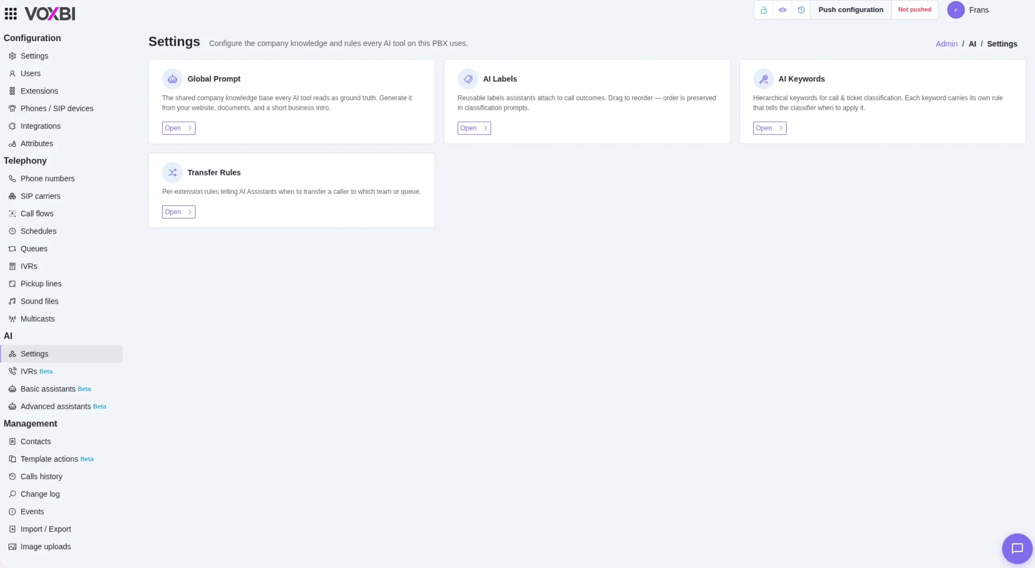Click the Telephony section heading
The image size is (1035, 568).
(25, 161)
